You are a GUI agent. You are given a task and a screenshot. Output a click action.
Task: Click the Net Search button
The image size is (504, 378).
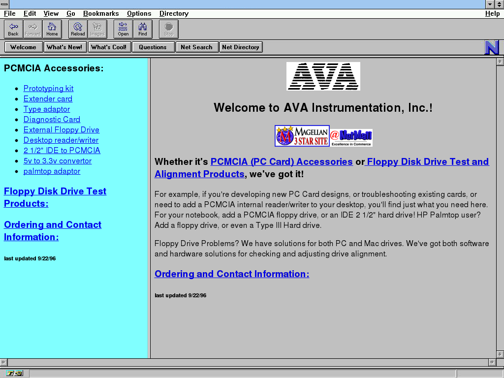[196, 47]
